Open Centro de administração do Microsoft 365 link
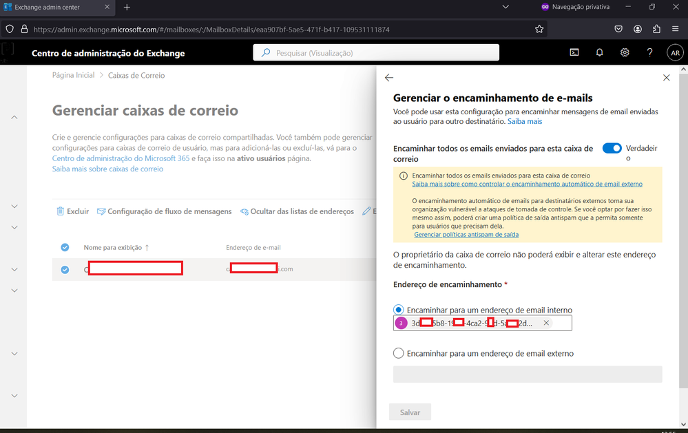The image size is (688, 433). (x=121, y=158)
